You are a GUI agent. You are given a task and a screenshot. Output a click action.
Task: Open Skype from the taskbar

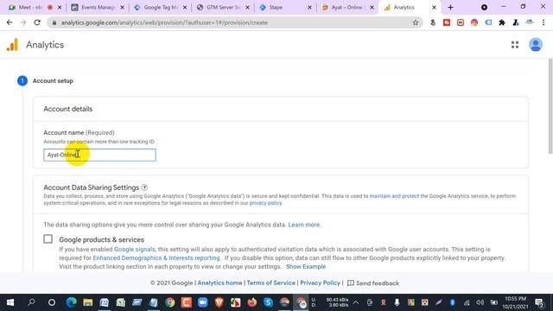pyautogui.click(x=268, y=302)
